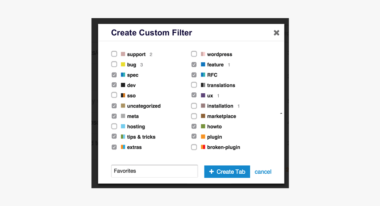Viewport: 380px width, 206px height.
Task: Click the yellow bug color swatch
Action: coord(123,65)
